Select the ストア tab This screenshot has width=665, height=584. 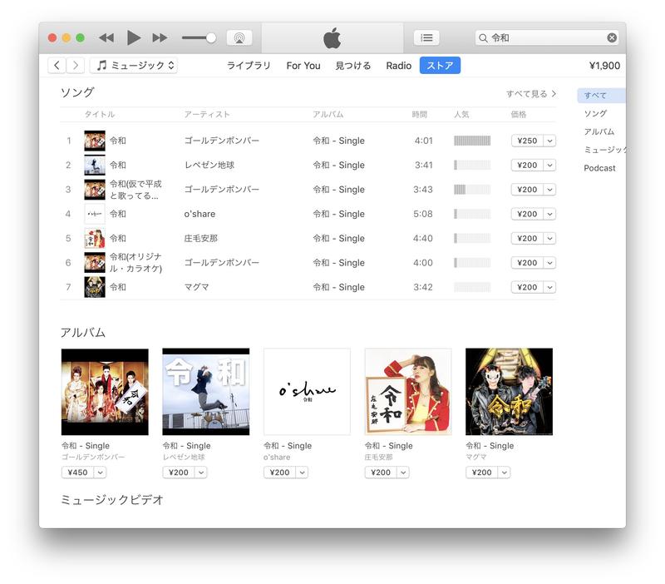440,66
